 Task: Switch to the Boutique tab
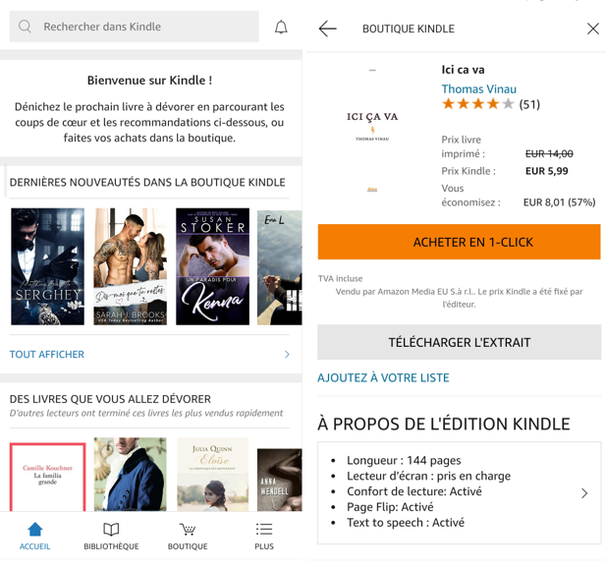(188, 536)
